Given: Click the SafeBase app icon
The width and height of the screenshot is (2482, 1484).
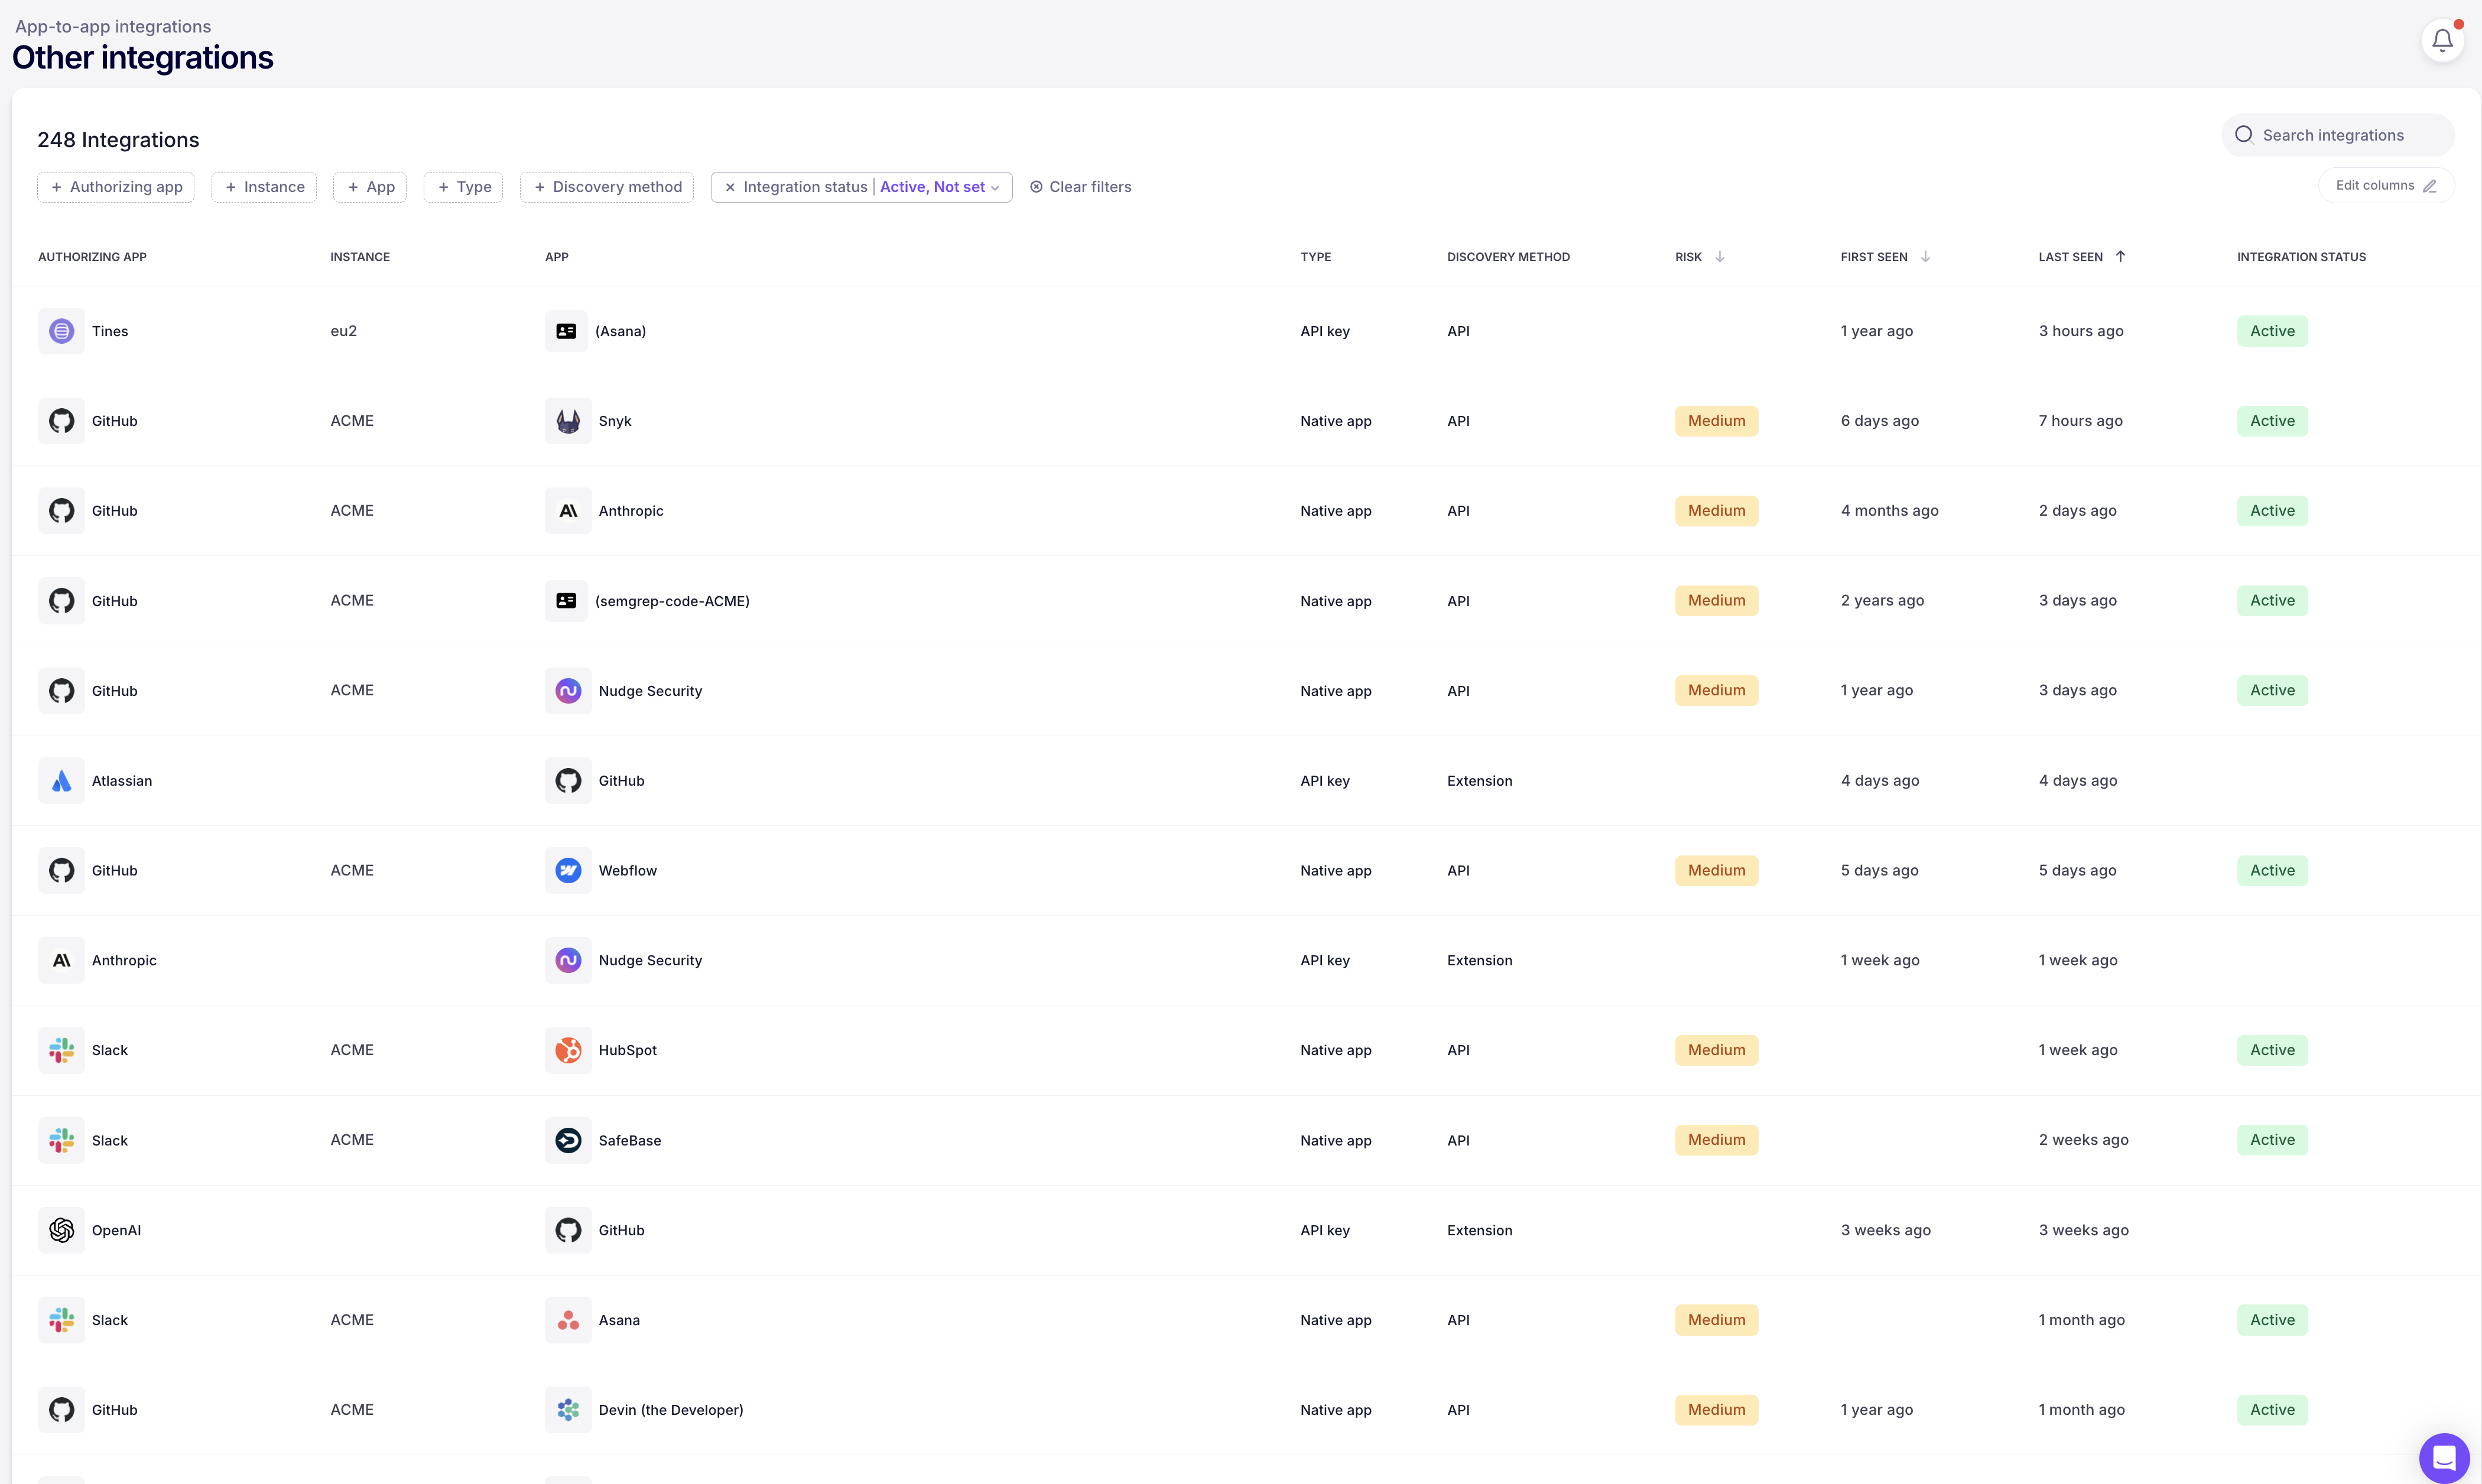Looking at the screenshot, I should (568, 1140).
